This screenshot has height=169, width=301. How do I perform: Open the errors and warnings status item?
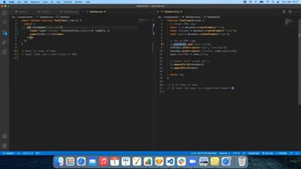point(28,154)
